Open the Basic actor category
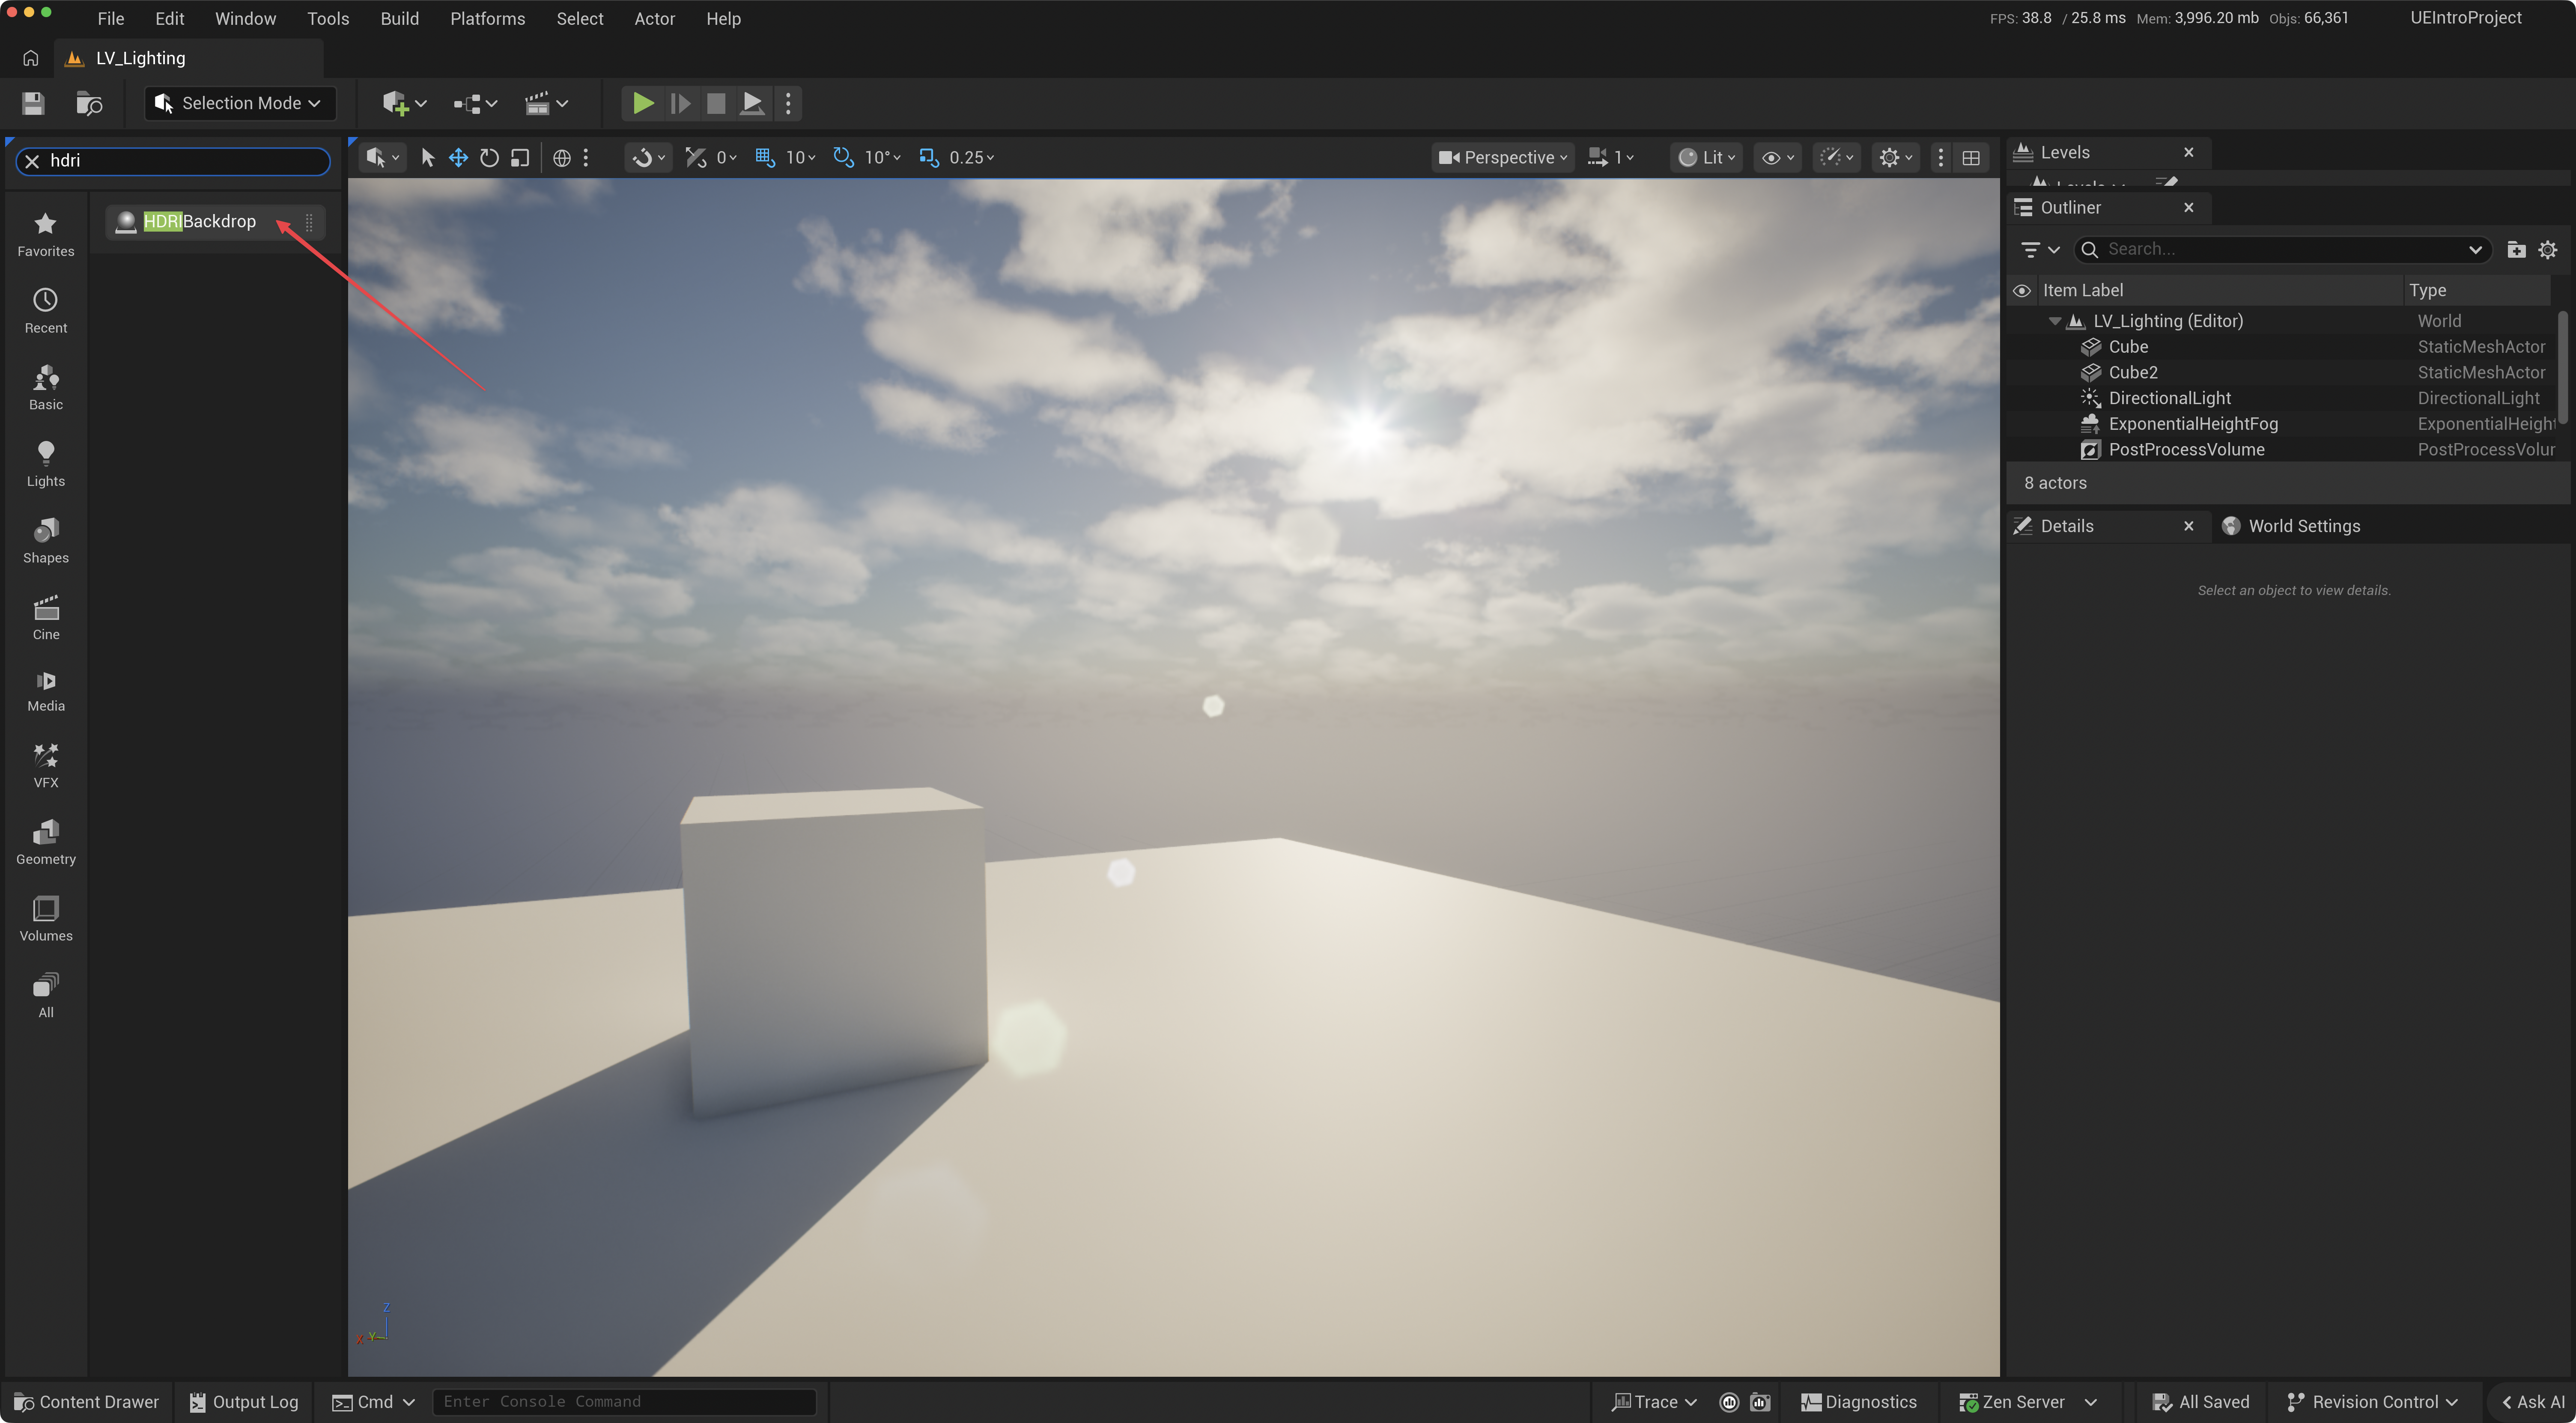This screenshot has height=1423, width=2576. (x=45, y=388)
